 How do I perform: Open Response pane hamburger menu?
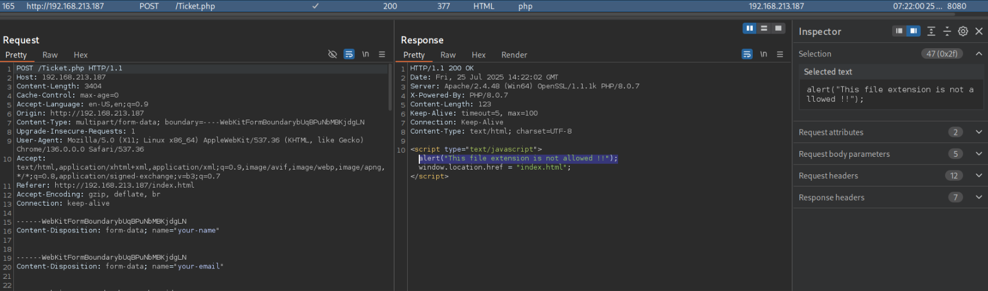pos(780,54)
